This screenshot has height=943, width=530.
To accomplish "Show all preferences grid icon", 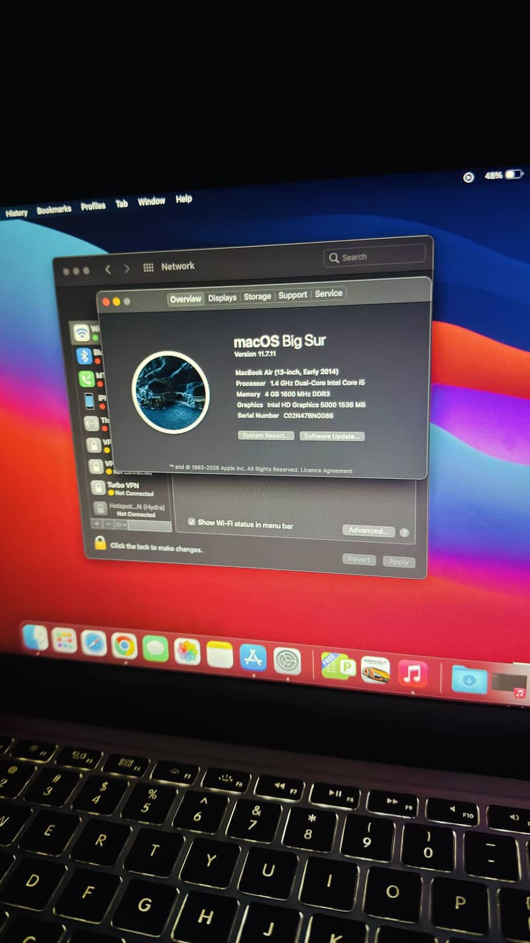I will click(x=148, y=267).
